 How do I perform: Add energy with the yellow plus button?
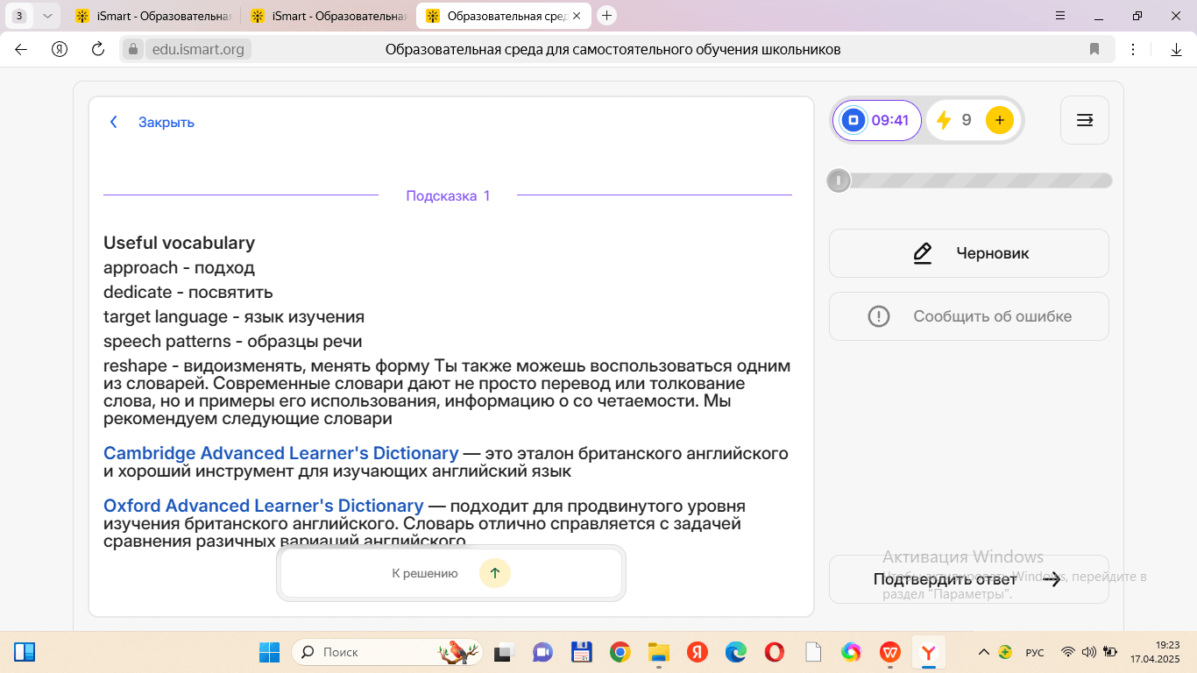1000,120
